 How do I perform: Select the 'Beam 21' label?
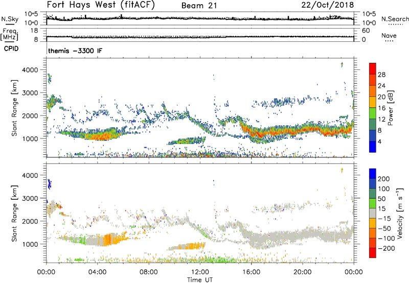[199, 6]
